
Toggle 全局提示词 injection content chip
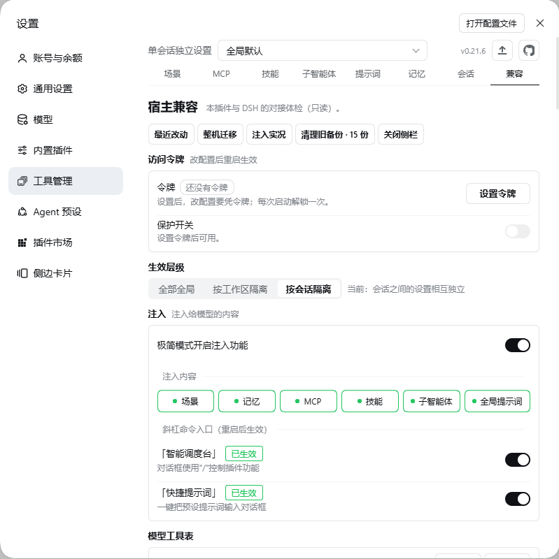point(497,401)
